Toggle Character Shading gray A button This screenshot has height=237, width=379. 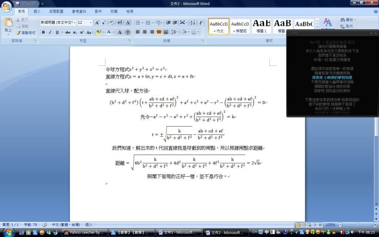[x=120, y=32]
